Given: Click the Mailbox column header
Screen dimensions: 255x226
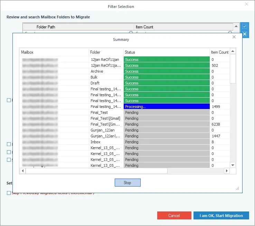Looking at the screenshot, I should (54, 52).
